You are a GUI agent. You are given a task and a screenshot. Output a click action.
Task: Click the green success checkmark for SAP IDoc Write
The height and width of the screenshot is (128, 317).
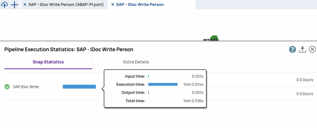click(x=7, y=87)
